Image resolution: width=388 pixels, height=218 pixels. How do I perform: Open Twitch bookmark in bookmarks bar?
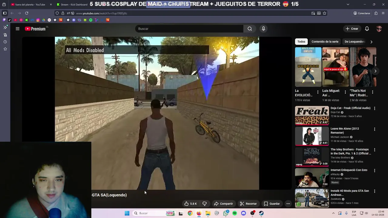(x=4, y=20)
